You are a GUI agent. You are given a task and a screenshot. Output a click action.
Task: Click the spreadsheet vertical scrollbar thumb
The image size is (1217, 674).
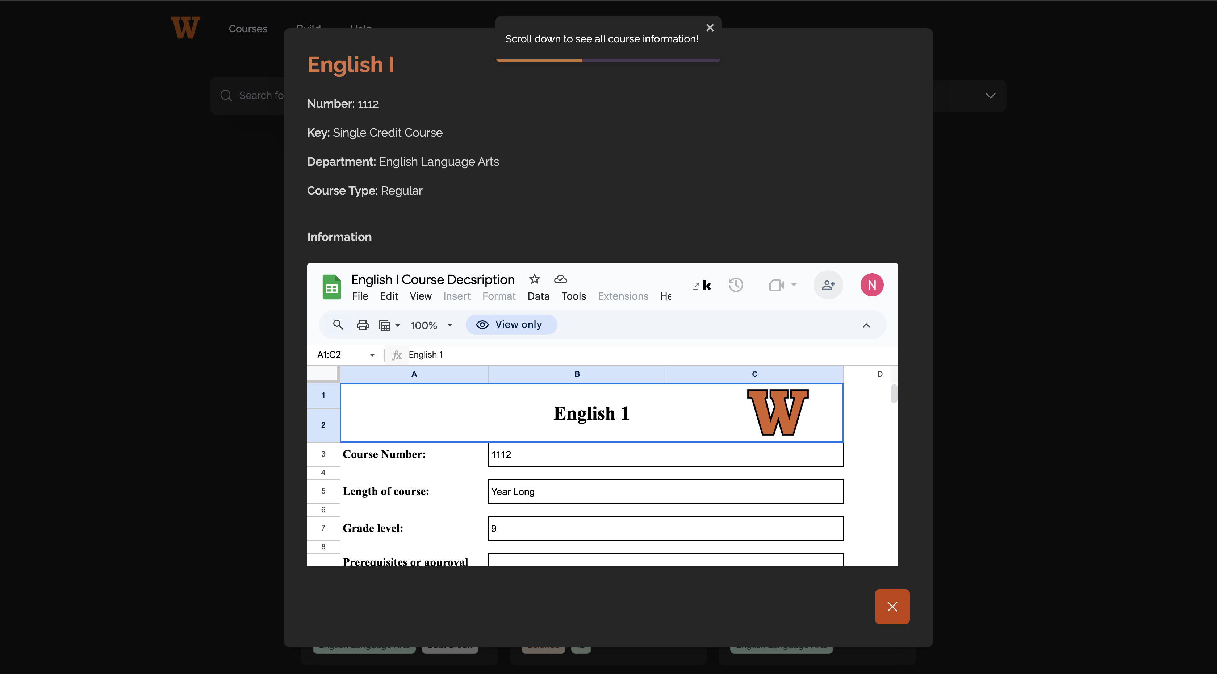point(894,394)
